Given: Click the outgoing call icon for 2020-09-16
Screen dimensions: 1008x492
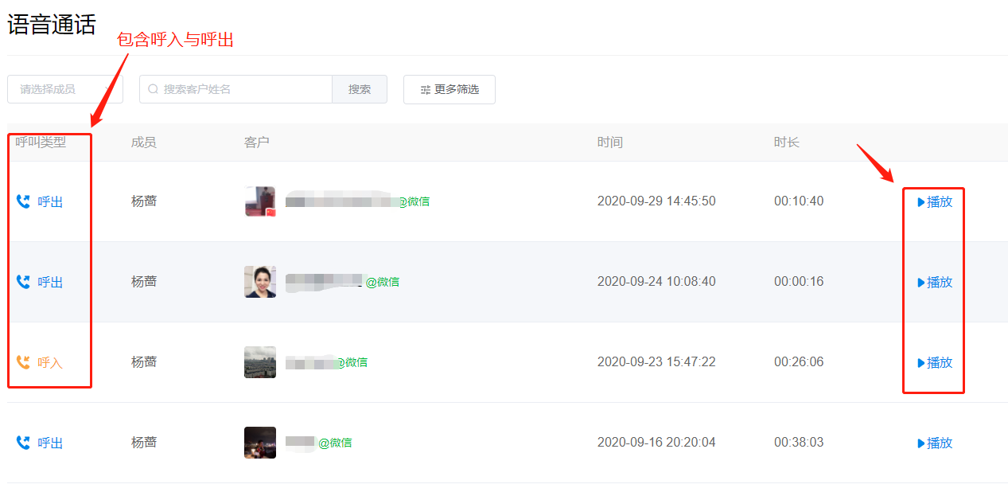Looking at the screenshot, I should pos(23,443).
